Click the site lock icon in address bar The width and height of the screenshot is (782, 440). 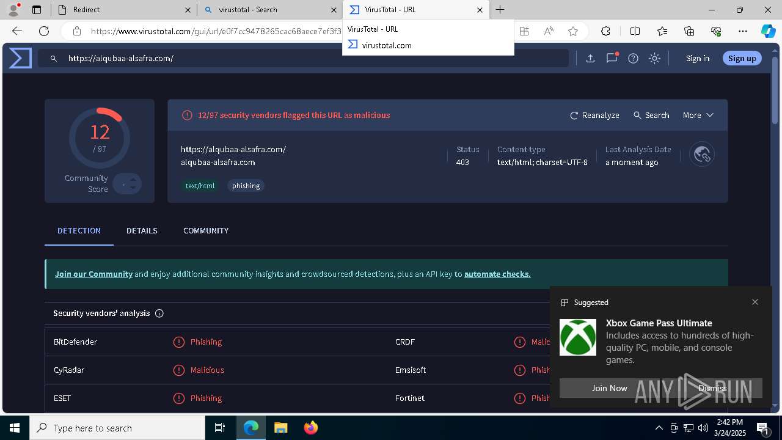click(x=77, y=31)
